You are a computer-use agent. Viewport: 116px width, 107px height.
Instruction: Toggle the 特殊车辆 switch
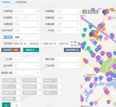tap(11, 93)
